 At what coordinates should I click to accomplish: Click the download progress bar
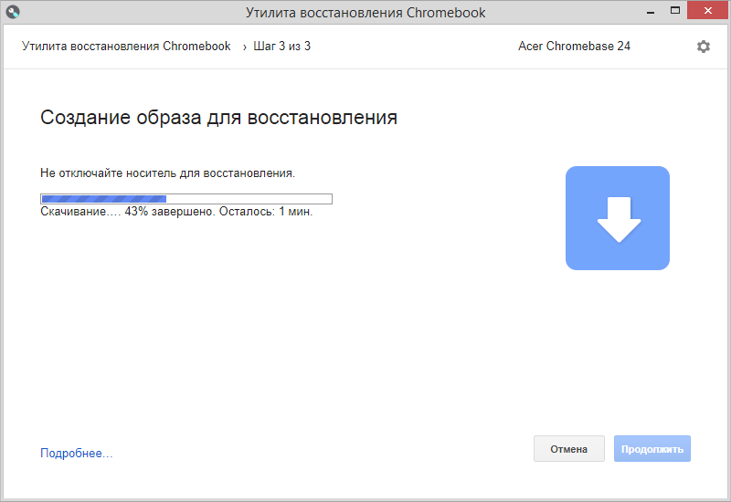186,199
